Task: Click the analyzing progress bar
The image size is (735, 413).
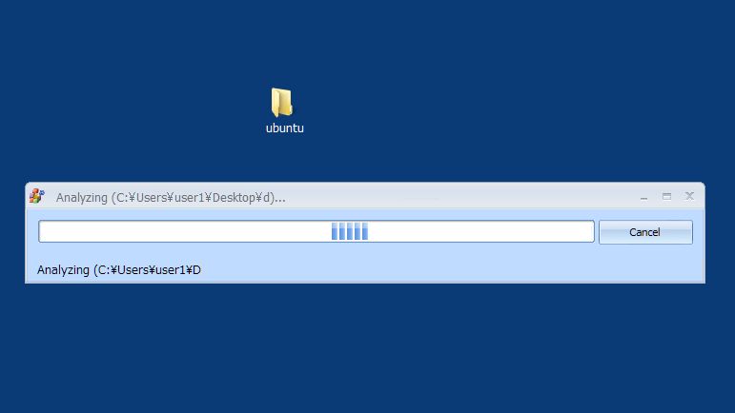Action: (316, 231)
